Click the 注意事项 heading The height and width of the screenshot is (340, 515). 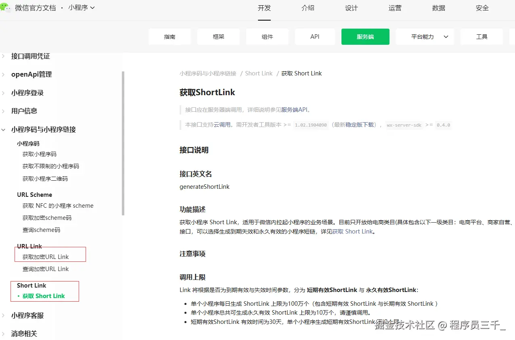(193, 254)
